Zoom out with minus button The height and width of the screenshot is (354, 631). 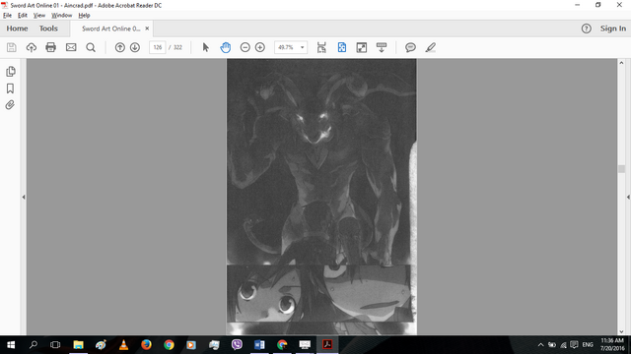(x=245, y=47)
